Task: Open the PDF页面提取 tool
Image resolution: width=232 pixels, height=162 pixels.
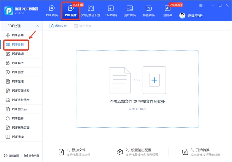Action: (20, 91)
